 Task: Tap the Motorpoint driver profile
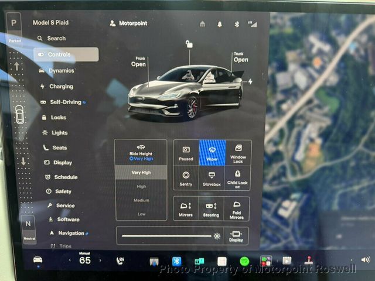click(129, 23)
